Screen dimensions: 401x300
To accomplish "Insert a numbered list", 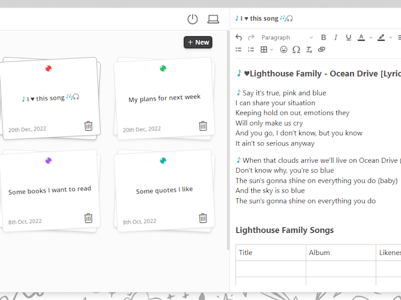I will [251, 49].
